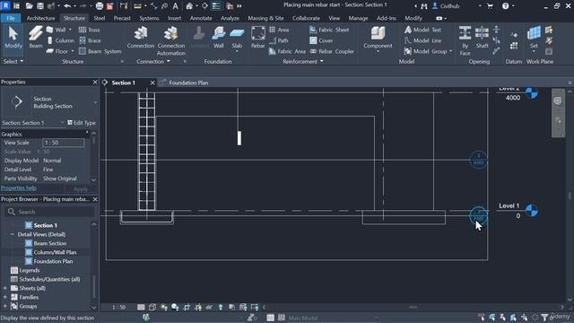Select Area reinforcement tool

point(279,30)
